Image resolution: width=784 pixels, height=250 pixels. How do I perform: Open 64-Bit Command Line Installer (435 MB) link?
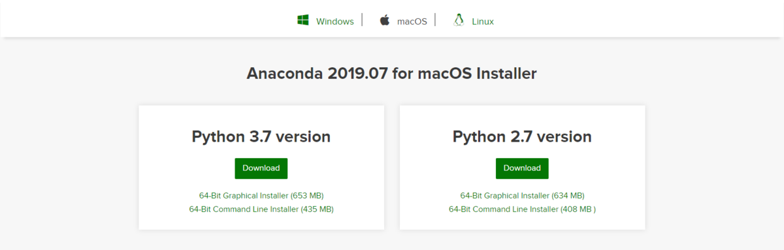coord(261,209)
